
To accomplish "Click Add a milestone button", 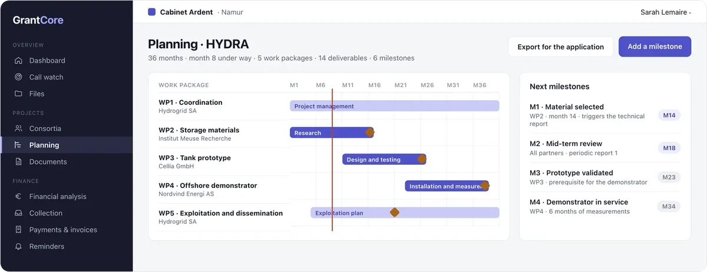I will (x=655, y=47).
